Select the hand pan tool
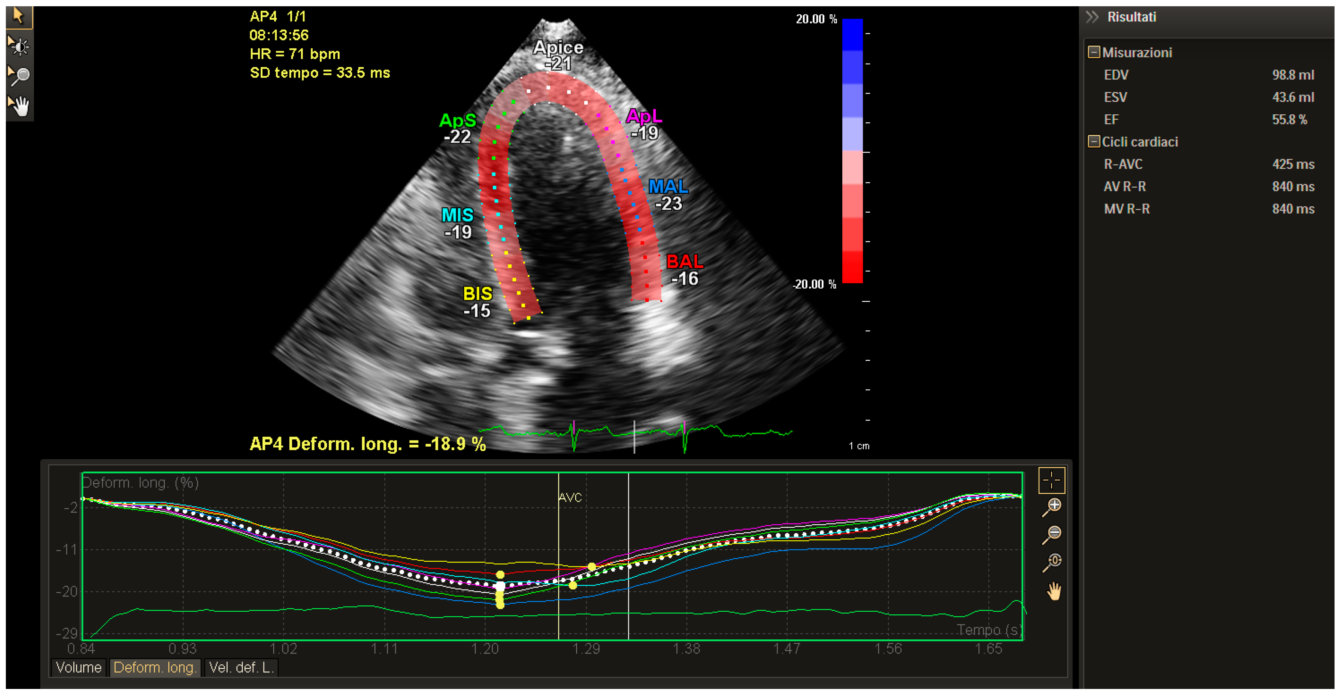 coord(19,106)
